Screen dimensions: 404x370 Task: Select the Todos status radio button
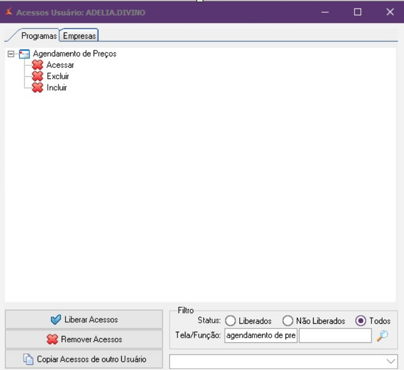coord(361,321)
